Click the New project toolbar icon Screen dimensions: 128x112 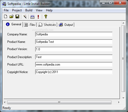tap(6, 17)
